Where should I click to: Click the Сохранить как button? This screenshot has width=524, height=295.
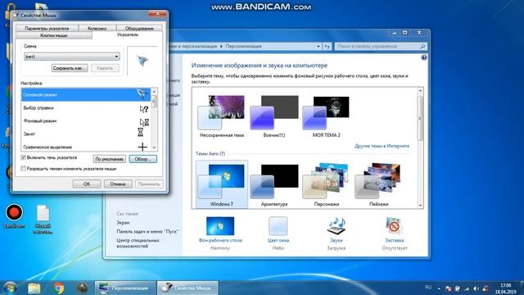tap(70, 68)
